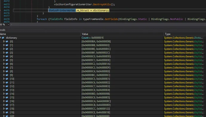Select value [0x040000CB, 0x4A00008D]
The image size is (206, 117).
96,105
